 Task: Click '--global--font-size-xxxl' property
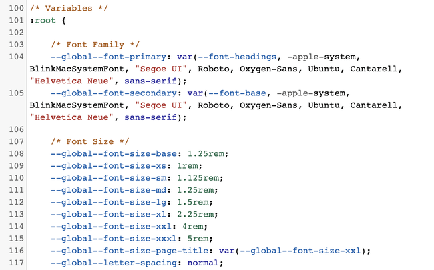pos(114,239)
